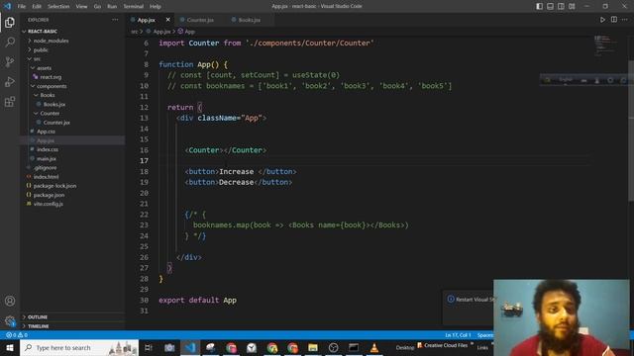Open the View menu
The width and height of the screenshot is (634, 356).
81,6
